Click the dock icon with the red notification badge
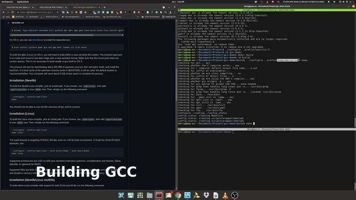 (x=169, y=195)
